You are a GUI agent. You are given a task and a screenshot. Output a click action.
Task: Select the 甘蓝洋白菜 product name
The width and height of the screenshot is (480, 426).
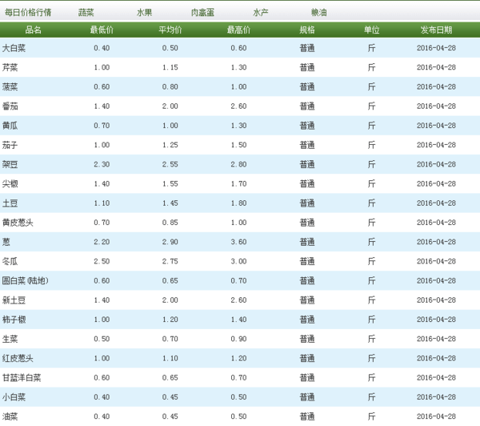pyautogui.click(x=22, y=378)
